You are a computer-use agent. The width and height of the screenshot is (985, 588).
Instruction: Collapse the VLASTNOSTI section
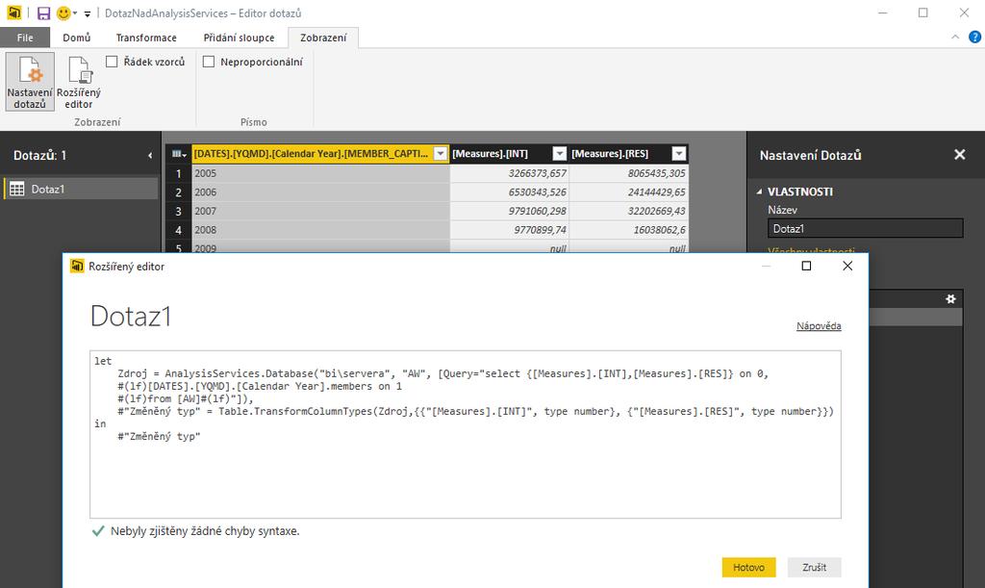(759, 192)
